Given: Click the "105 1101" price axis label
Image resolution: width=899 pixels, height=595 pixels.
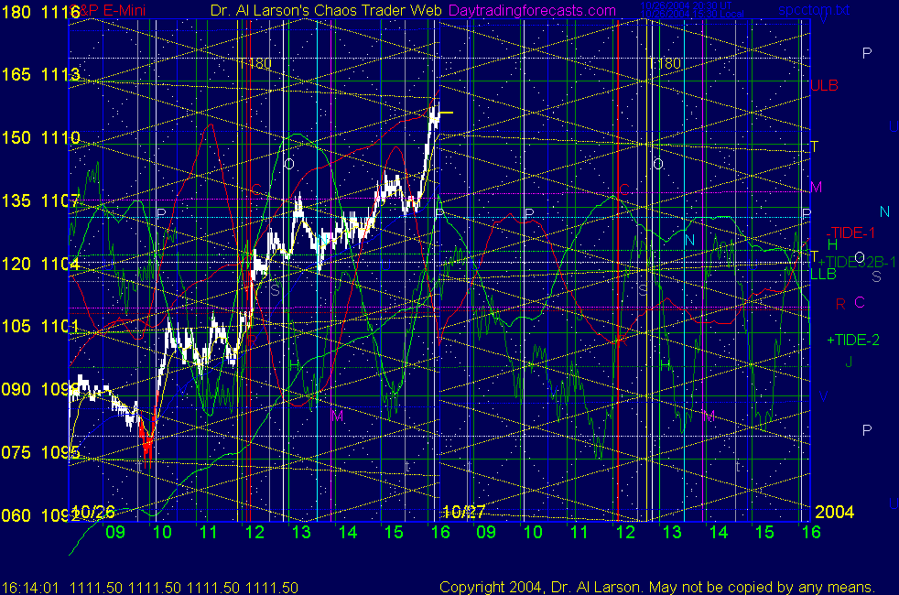Looking at the screenshot, I should [x=40, y=326].
